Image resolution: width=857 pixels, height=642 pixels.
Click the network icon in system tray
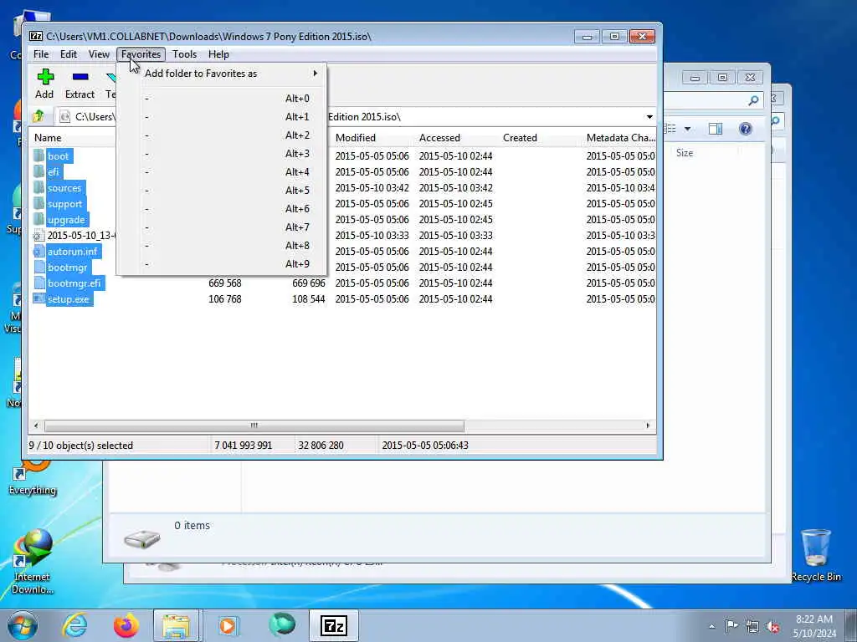pyautogui.click(x=752, y=626)
